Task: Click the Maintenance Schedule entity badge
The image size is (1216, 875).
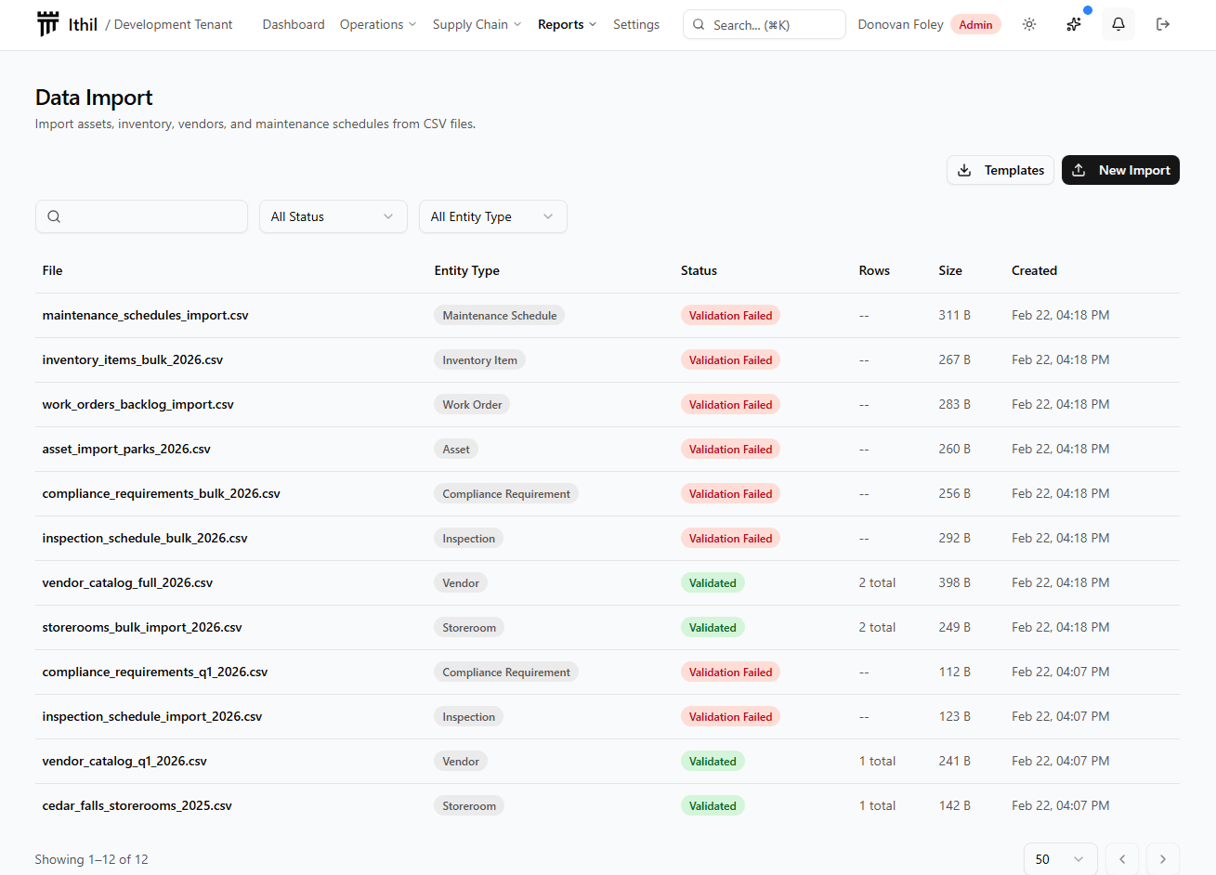Action: pos(500,316)
